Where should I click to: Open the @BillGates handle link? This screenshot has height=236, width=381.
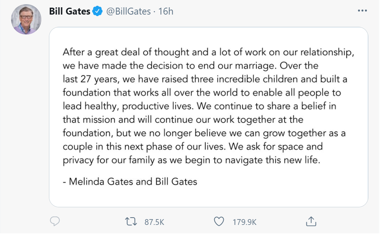point(129,11)
